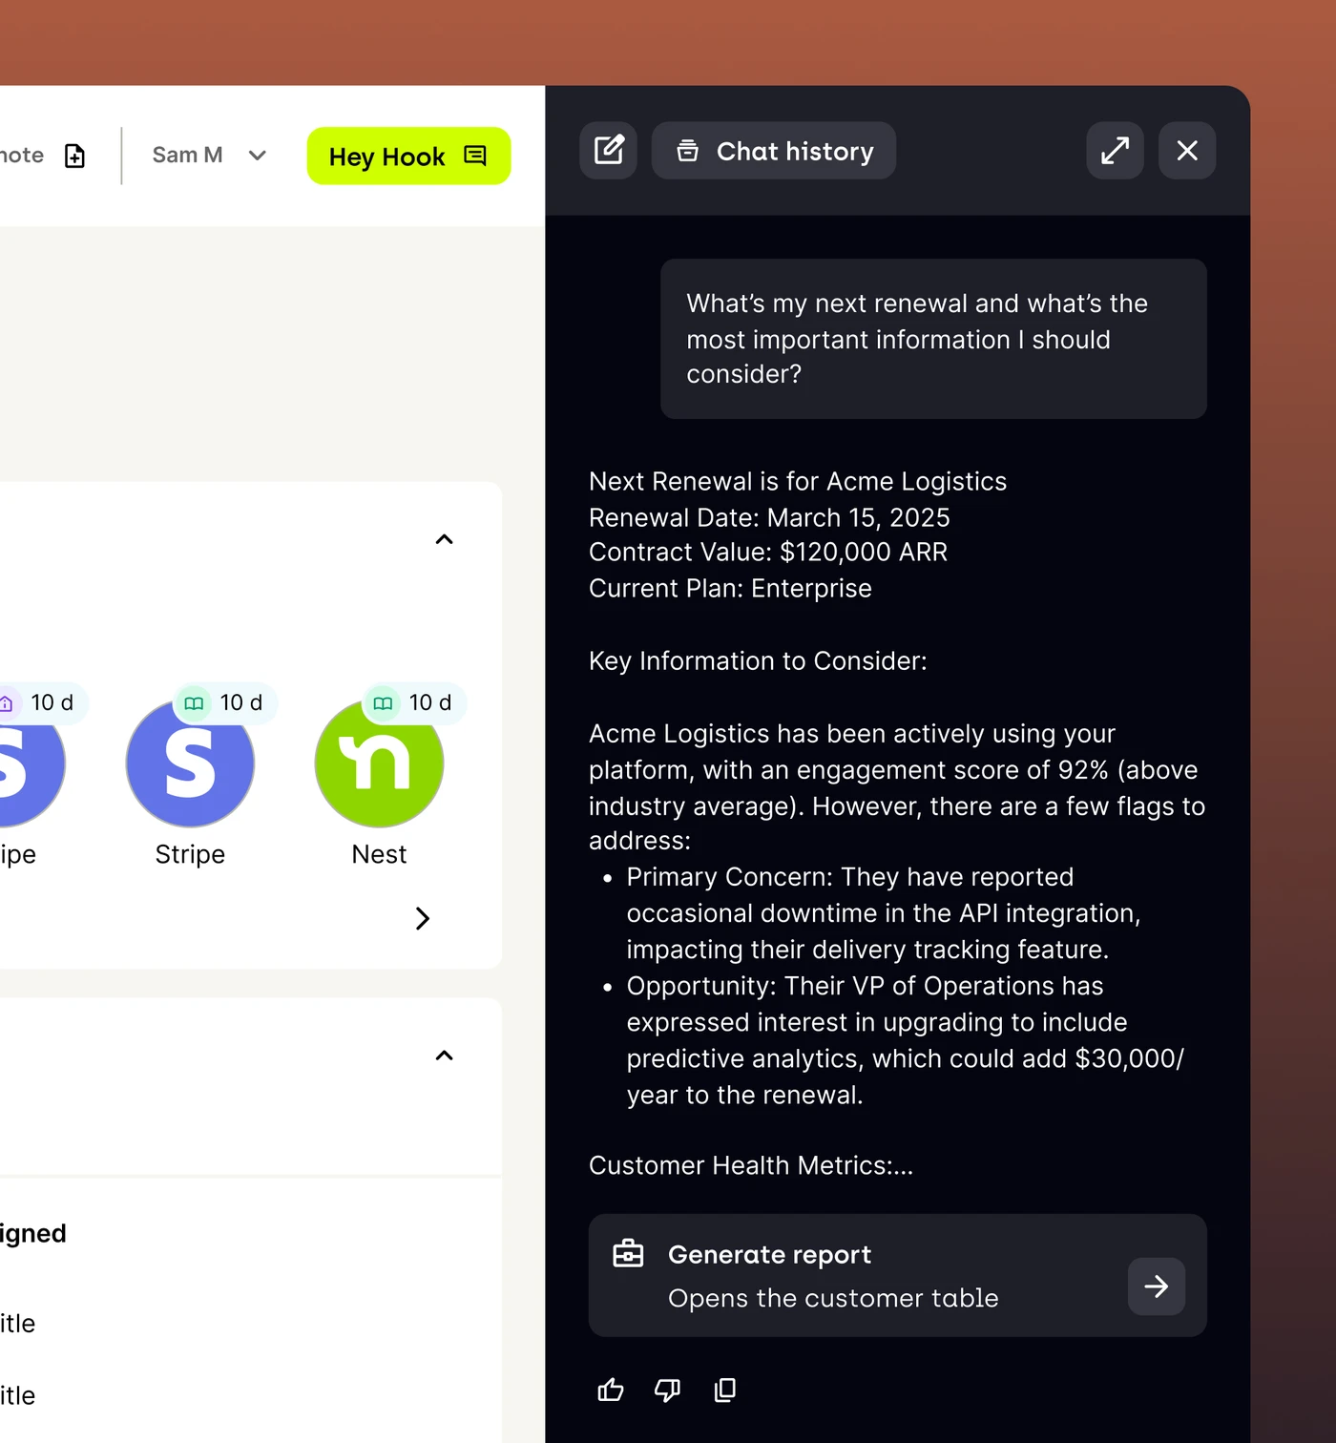This screenshot has width=1336, height=1443.
Task: Copy the chat response
Action: pos(725,1390)
